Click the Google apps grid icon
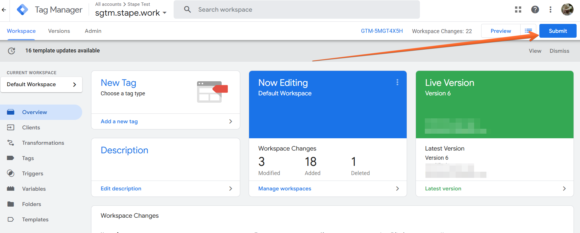580x233 pixels. (x=518, y=10)
